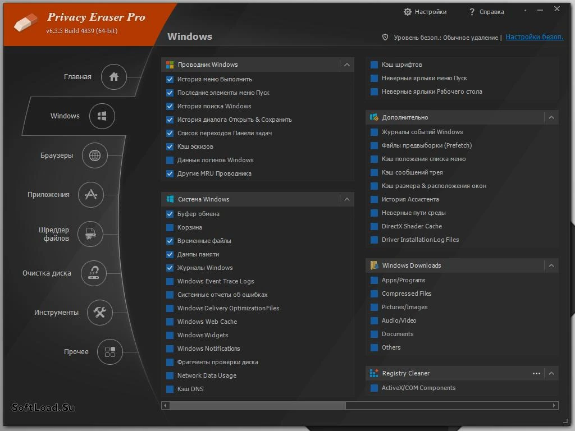Collapse the Система Windows section chevron
575x431 pixels.
(347, 199)
